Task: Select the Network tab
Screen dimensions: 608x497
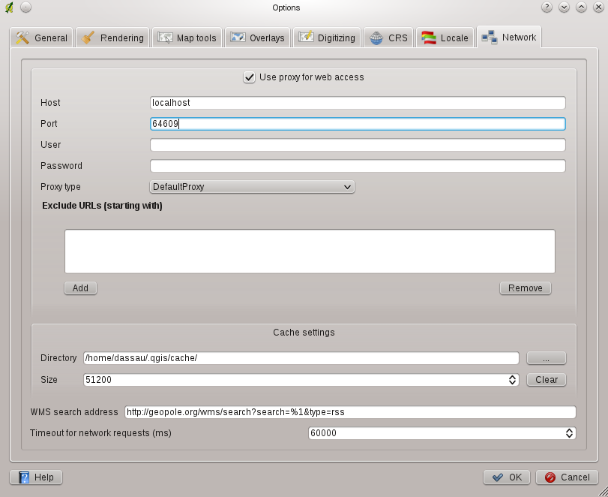Action: [509, 37]
